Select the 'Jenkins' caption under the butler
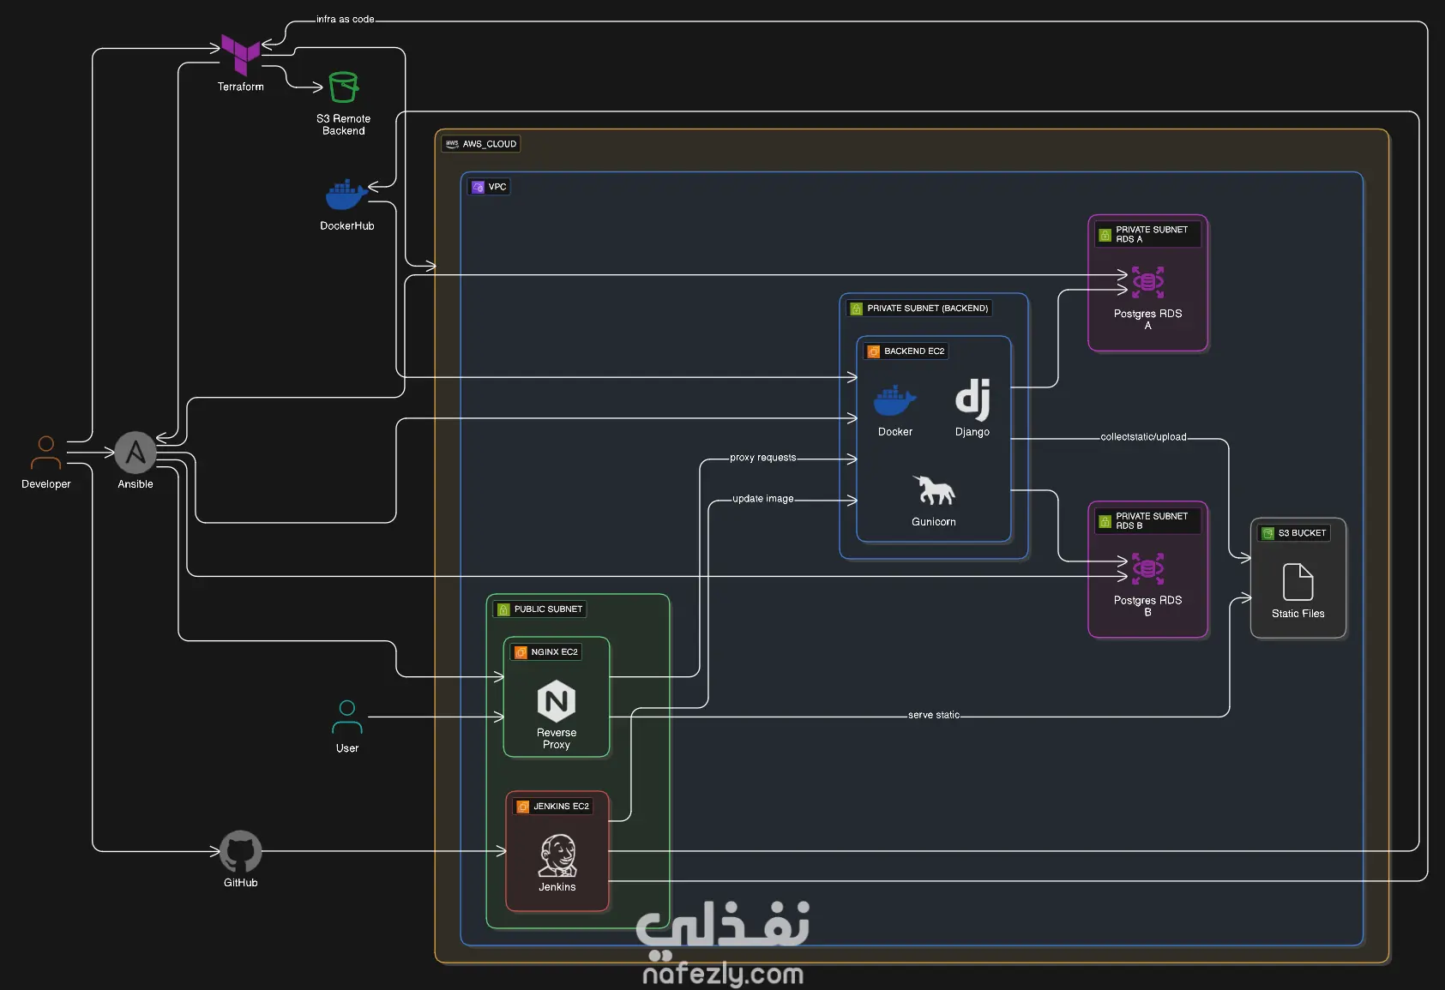The image size is (1445, 990). click(x=557, y=887)
